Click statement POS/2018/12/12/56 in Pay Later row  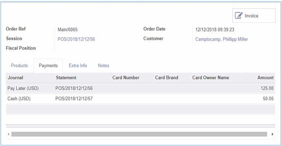pyautogui.click(x=74, y=88)
